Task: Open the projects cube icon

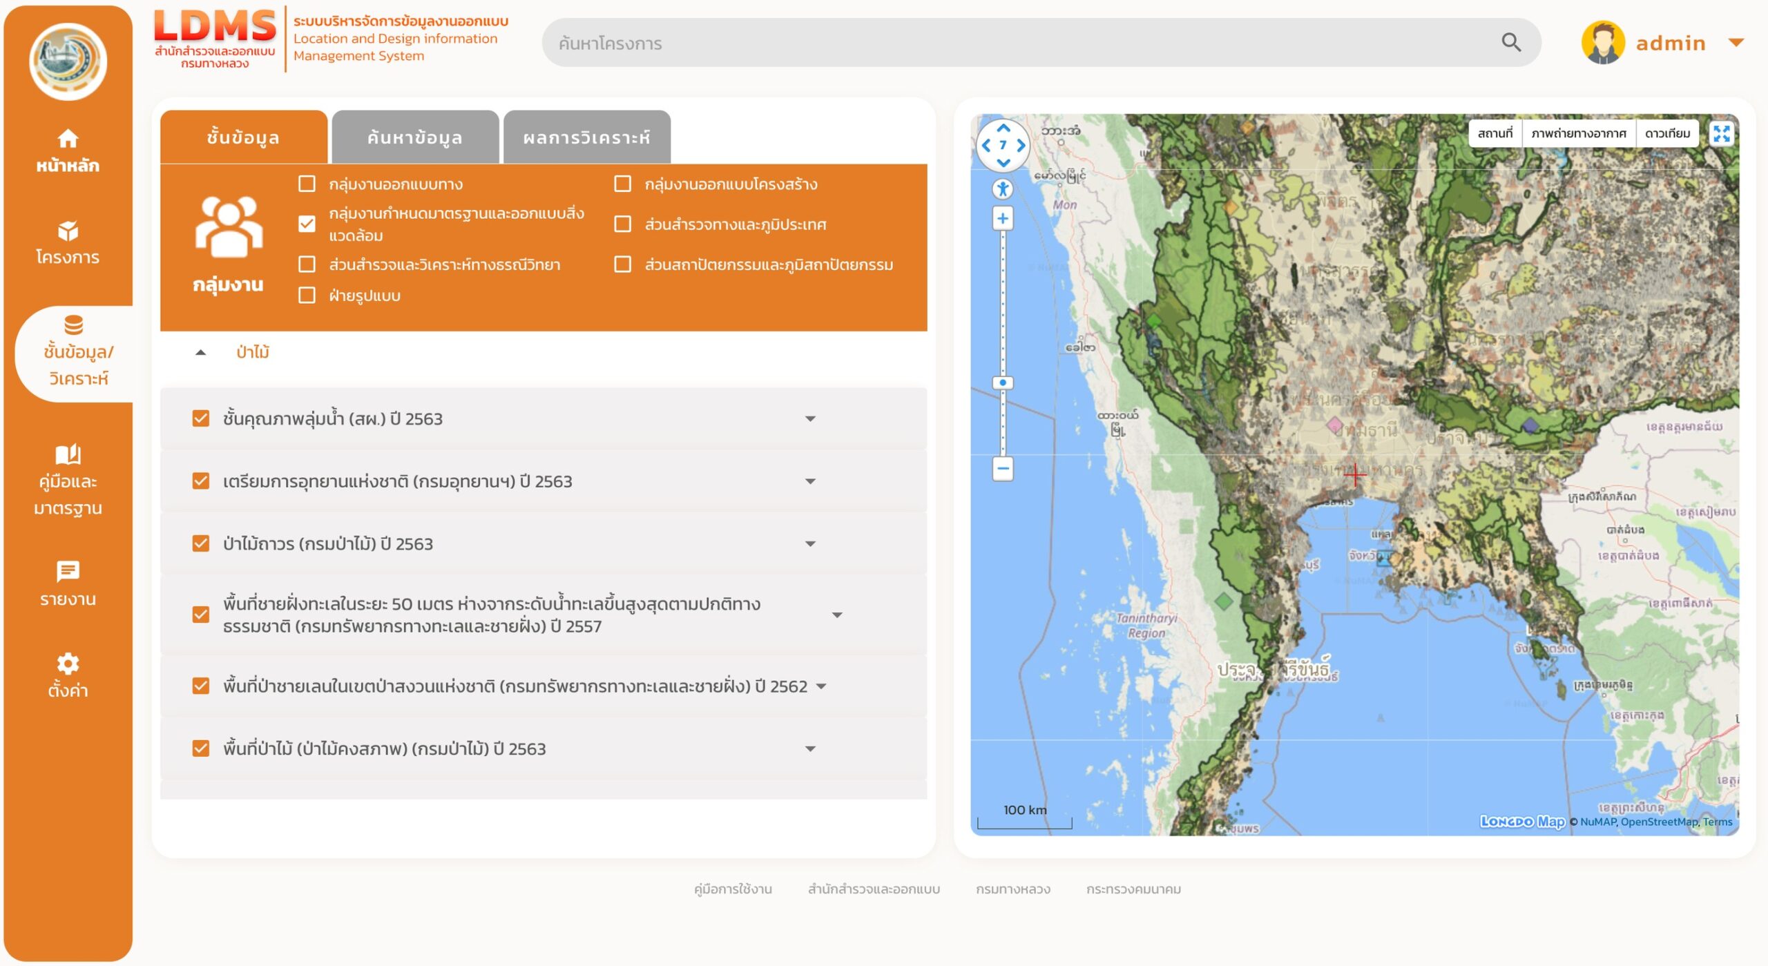Action: click(68, 231)
